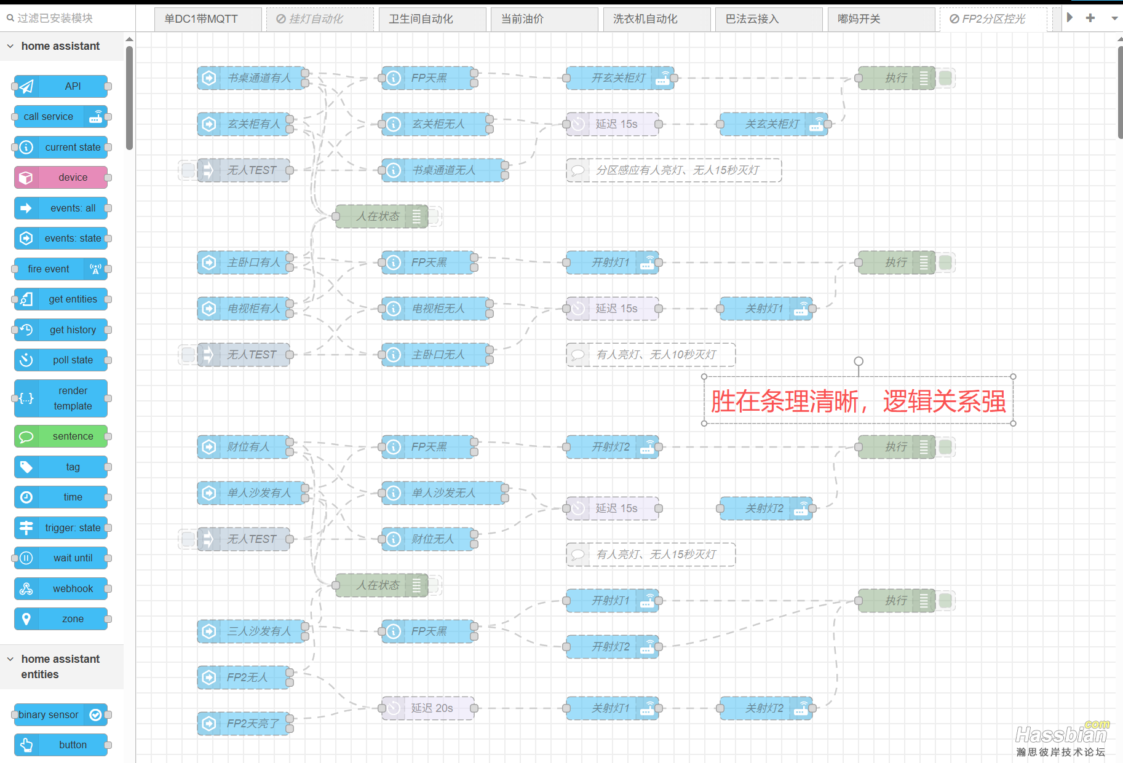1123x763 pixels.
Task: Select the 书桌通道有人 state node
Action: pyautogui.click(x=252, y=78)
